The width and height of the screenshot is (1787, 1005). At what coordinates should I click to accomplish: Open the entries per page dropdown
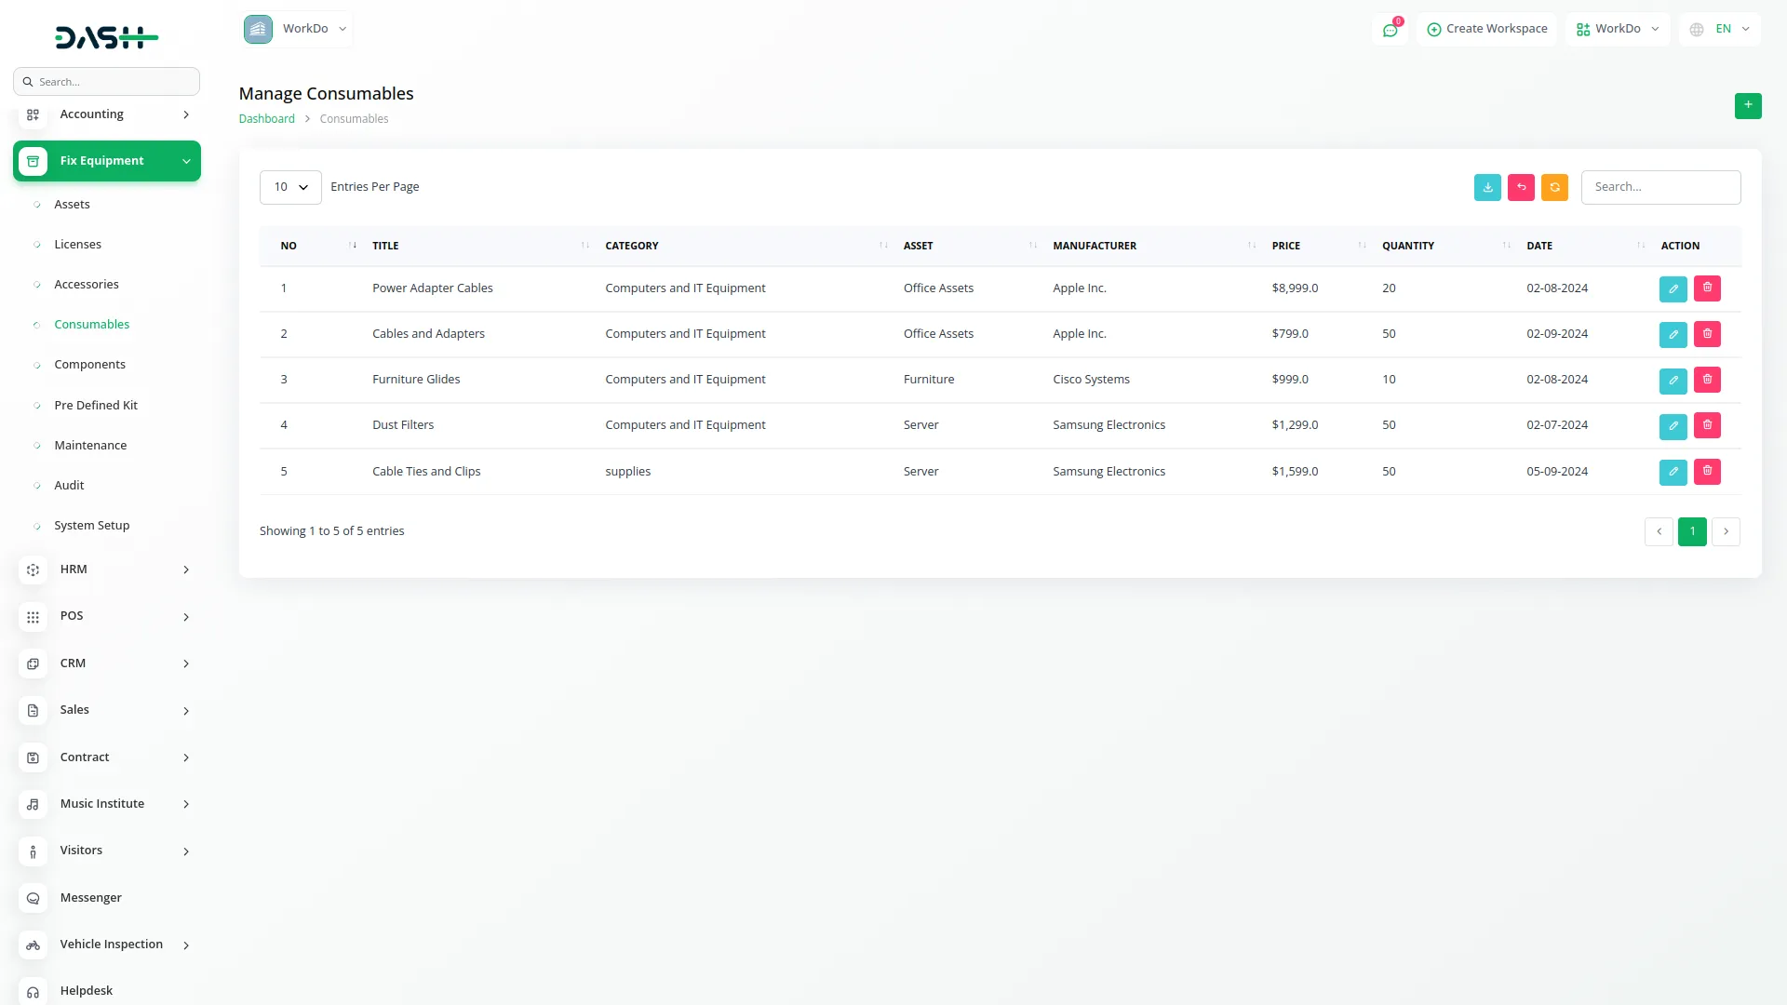(290, 187)
